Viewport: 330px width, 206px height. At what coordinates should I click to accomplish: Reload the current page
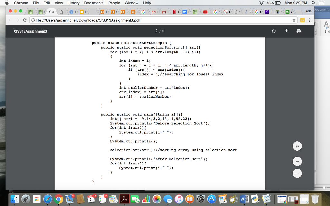[25, 19]
